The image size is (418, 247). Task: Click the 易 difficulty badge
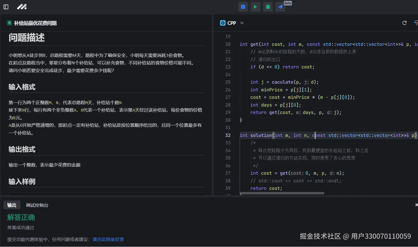pyautogui.click(x=9, y=23)
